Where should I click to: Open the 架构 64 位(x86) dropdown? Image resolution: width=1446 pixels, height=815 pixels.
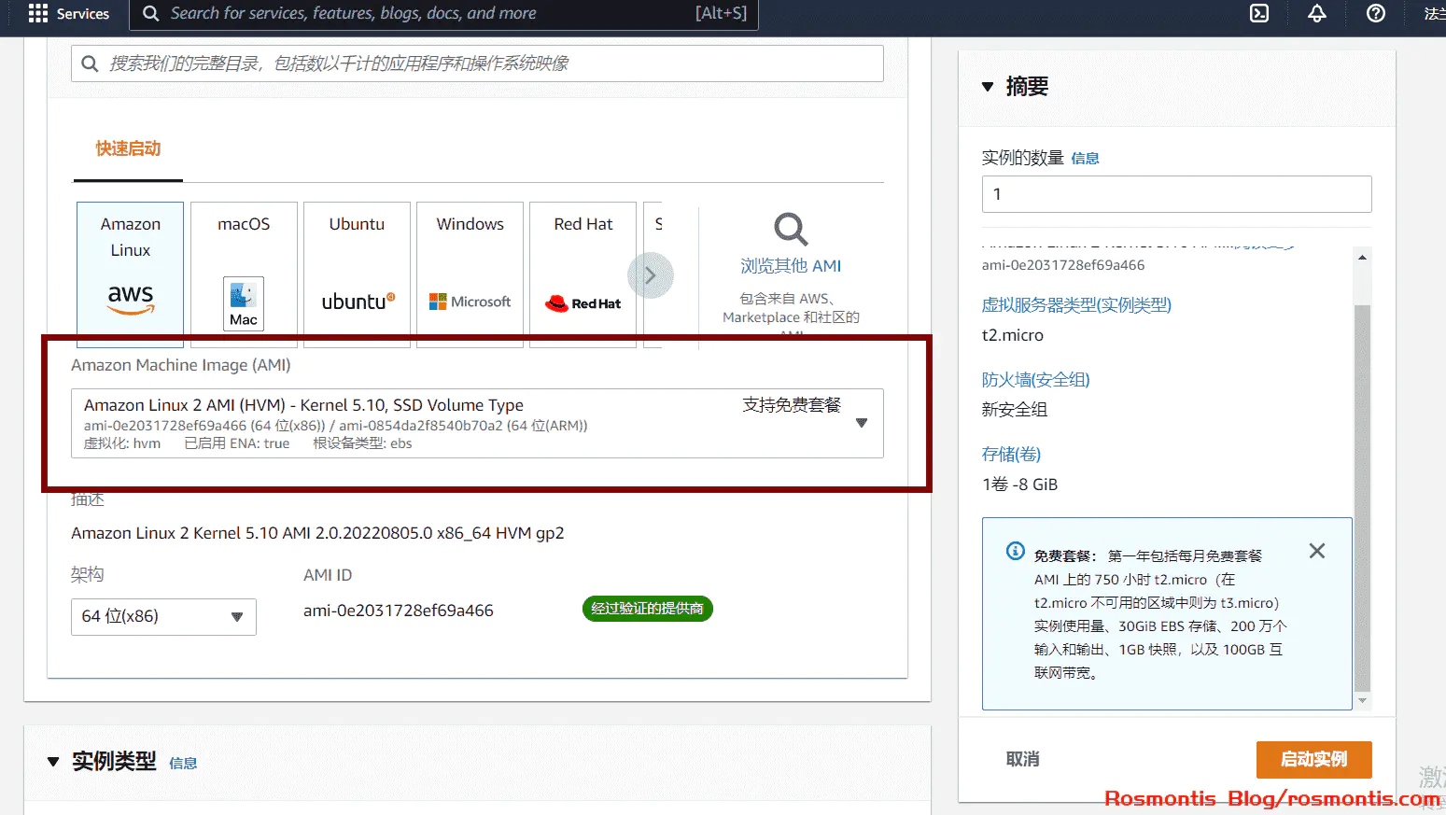tap(163, 616)
